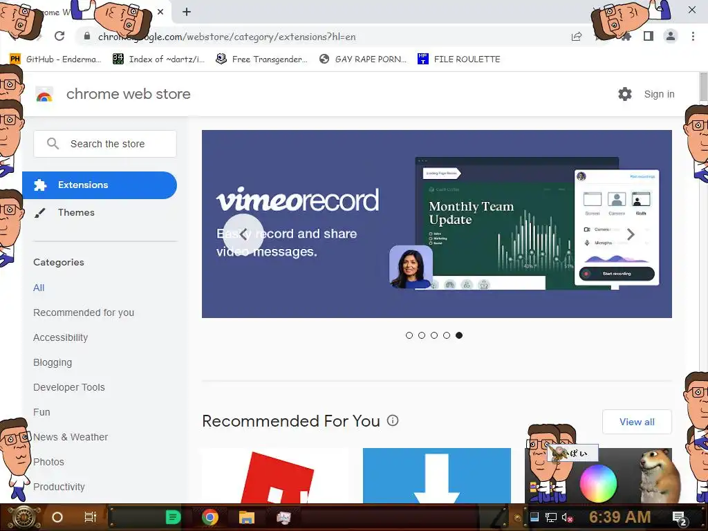The width and height of the screenshot is (708, 531).
Task: Select the Extensions tab in sidebar
Action: tap(100, 185)
